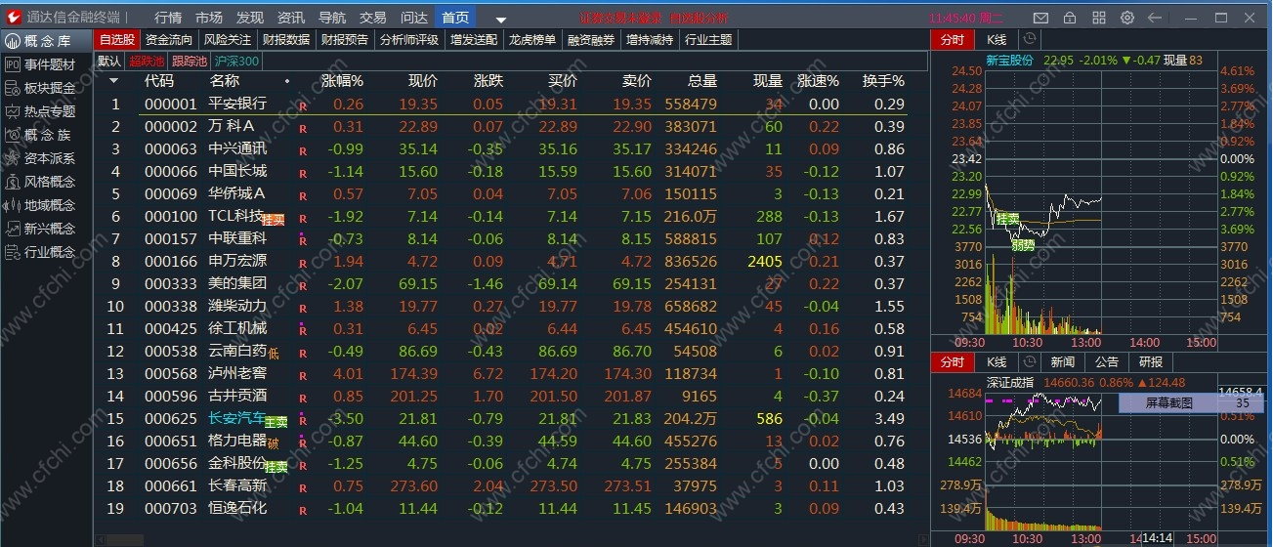Sort by 总量 column header
The width and height of the screenshot is (1273, 547).
coord(701,81)
